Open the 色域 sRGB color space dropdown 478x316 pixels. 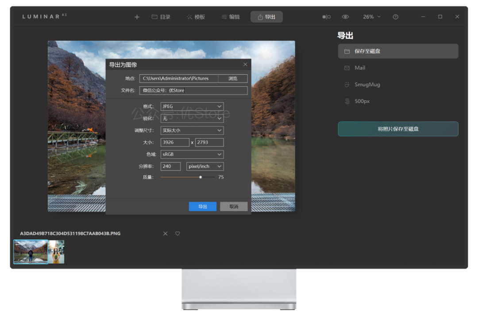click(x=192, y=154)
